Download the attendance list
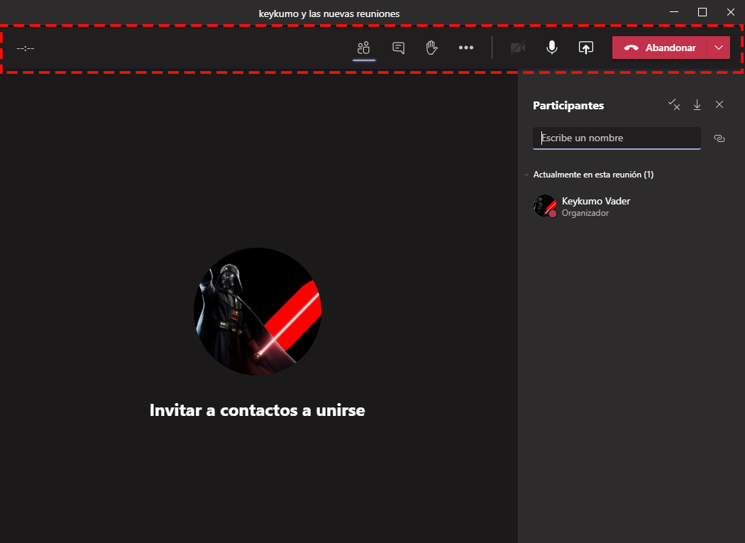 pos(697,104)
